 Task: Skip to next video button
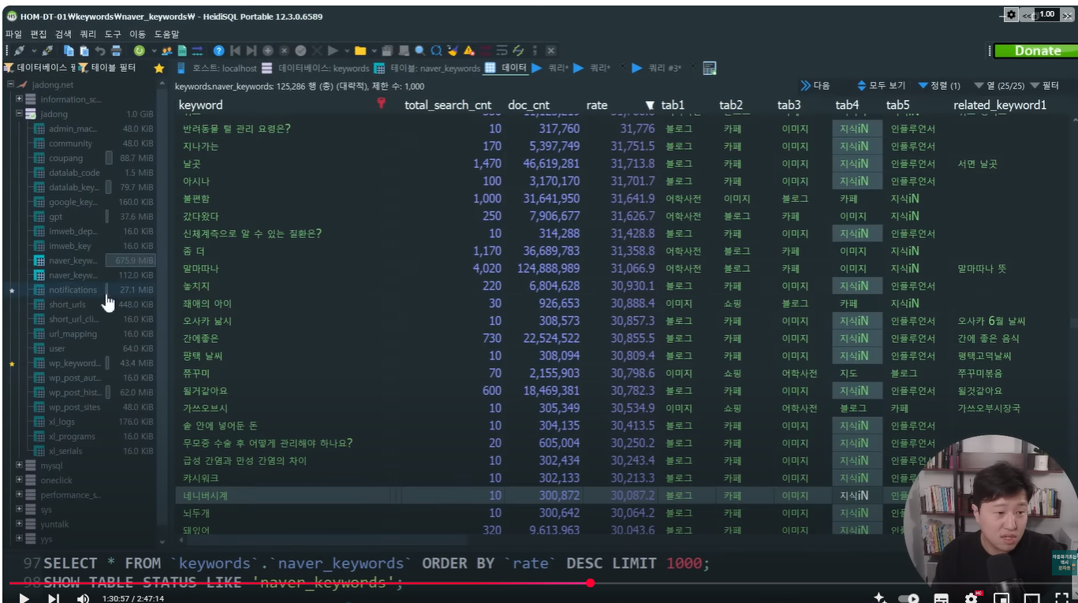click(53, 597)
